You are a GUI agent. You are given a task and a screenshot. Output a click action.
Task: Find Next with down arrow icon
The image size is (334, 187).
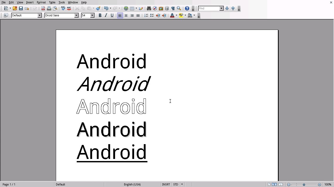pos(227,8)
